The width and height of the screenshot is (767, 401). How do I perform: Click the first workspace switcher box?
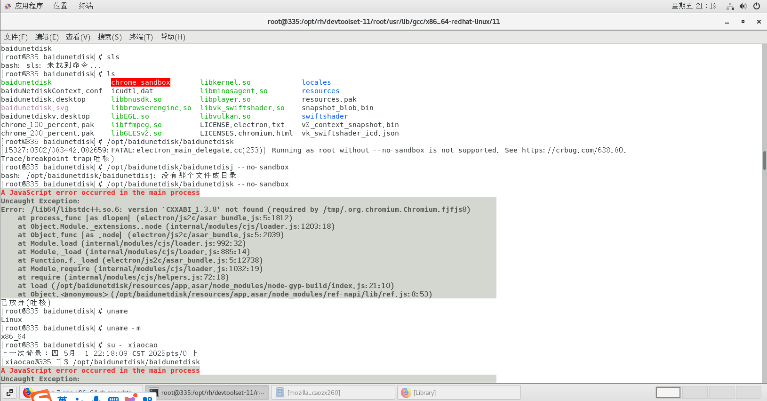tap(668, 392)
